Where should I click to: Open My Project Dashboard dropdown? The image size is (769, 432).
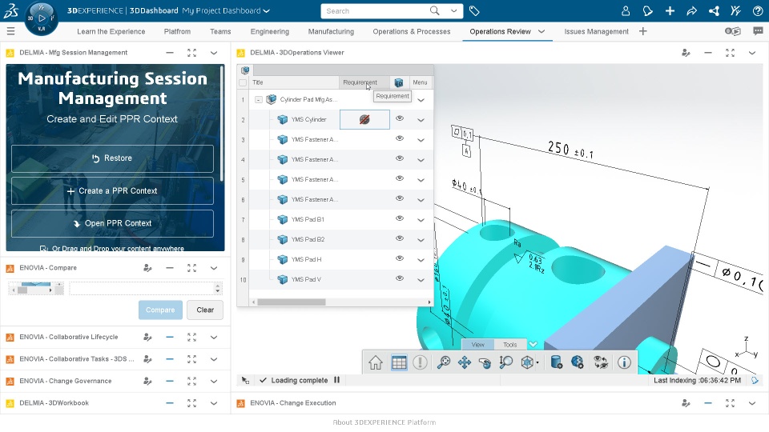pos(266,10)
